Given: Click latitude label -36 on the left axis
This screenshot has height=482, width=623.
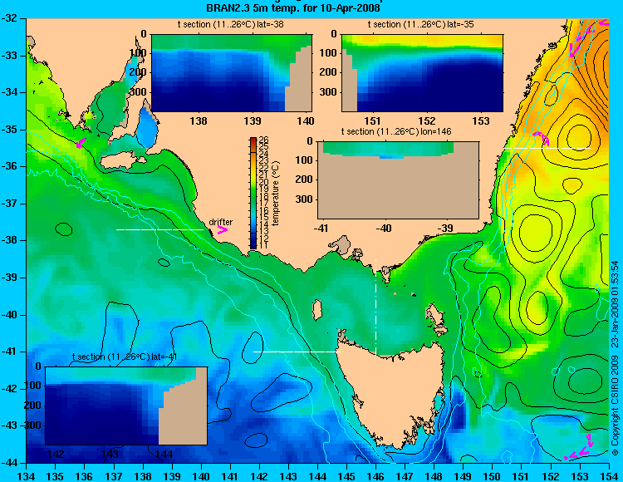Looking at the screenshot, I should 9,166.
